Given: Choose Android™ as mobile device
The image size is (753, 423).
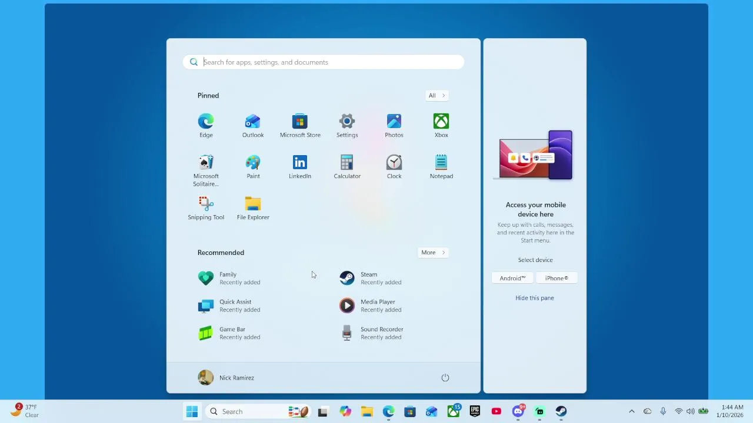Looking at the screenshot, I should coord(512,278).
